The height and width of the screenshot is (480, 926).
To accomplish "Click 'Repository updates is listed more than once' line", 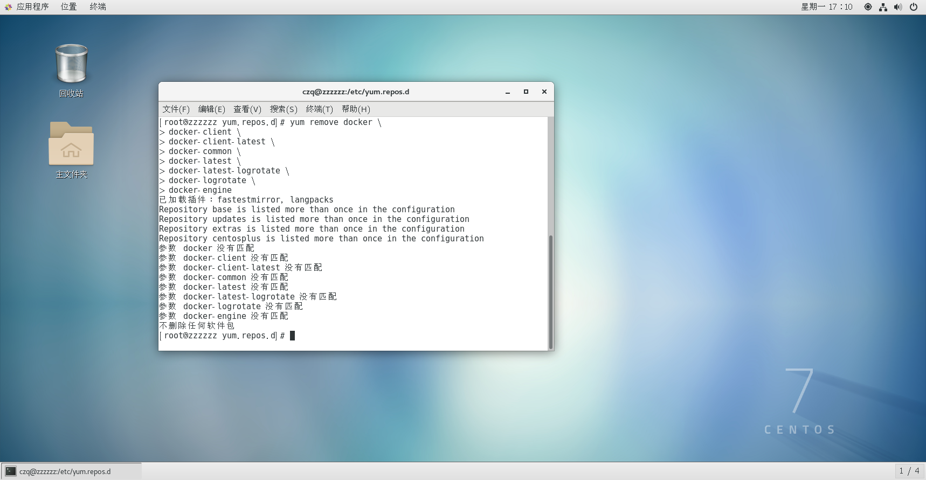I will coord(314,219).
